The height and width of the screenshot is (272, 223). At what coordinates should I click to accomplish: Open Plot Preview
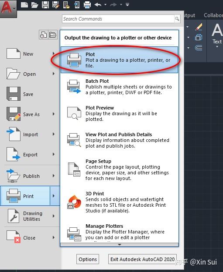click(119, 113)
